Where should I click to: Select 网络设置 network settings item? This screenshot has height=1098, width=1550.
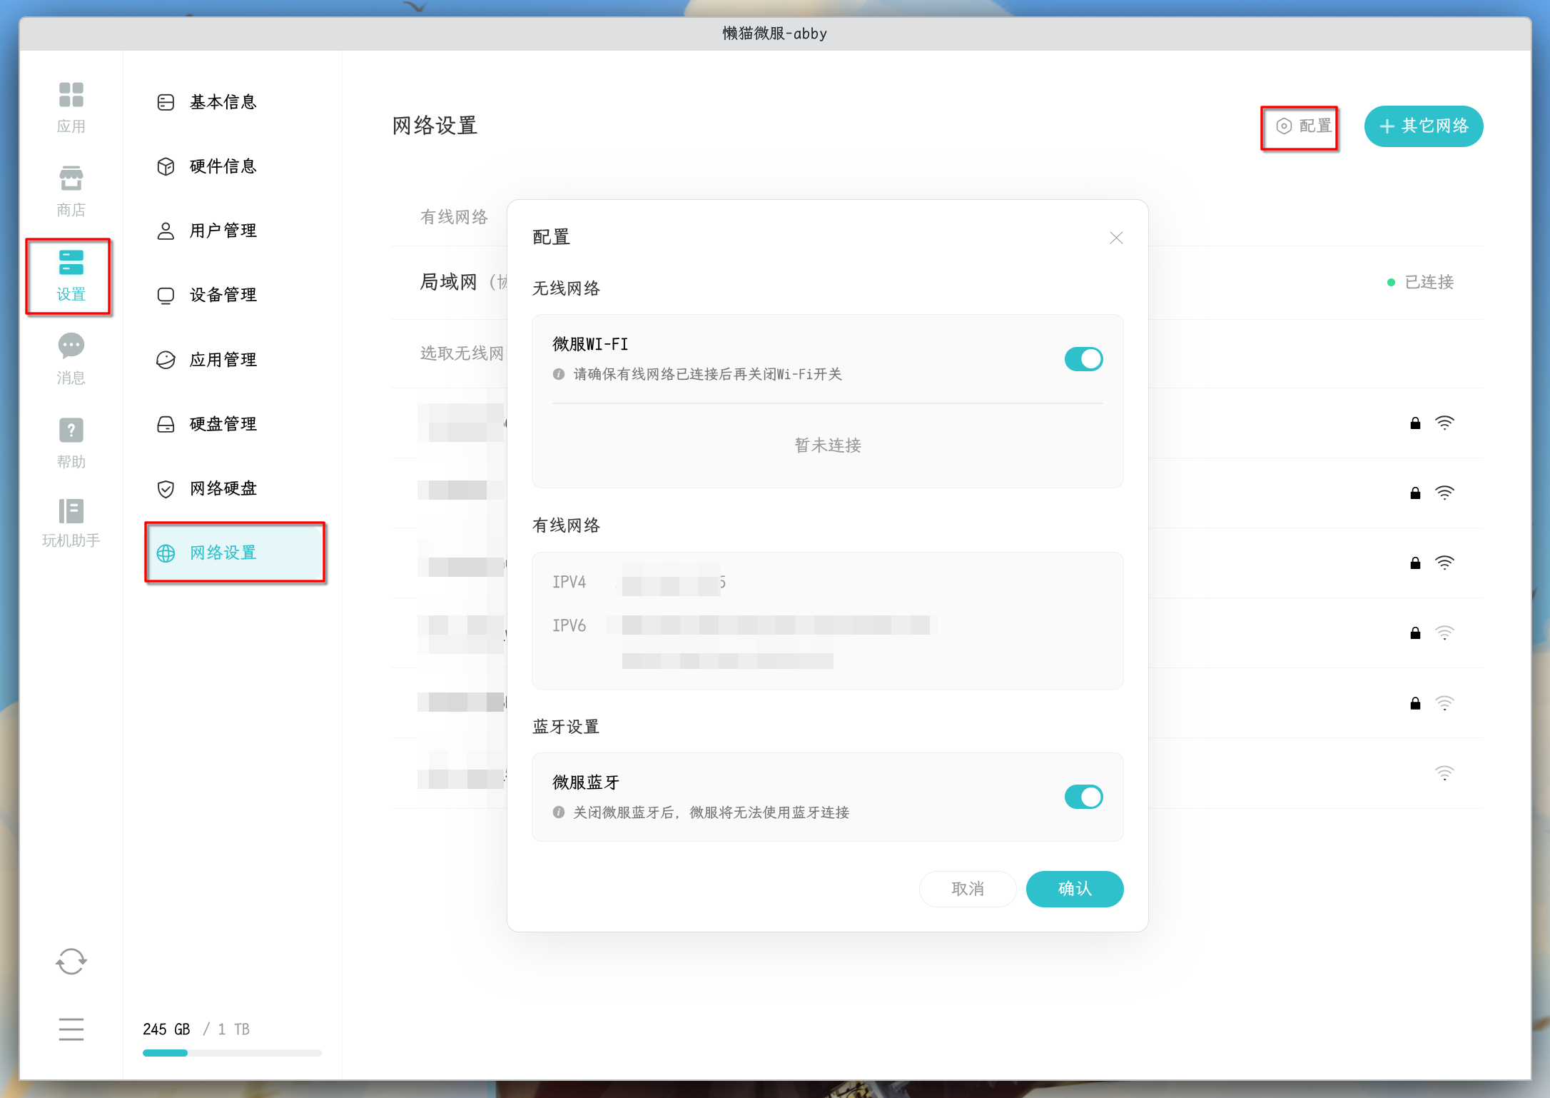point(234,553)
